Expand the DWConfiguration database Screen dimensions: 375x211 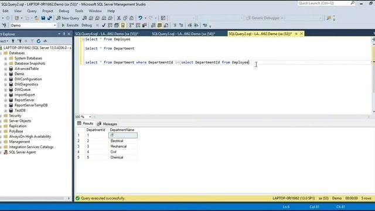(x=5, y=79)
